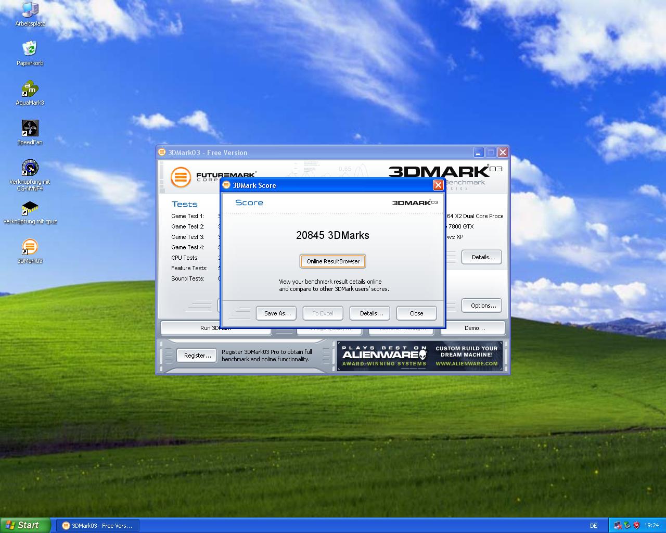Viewport: 666px width, 533px height.
Task: Click the Run 3DMark button
Action: click(215, 328)
